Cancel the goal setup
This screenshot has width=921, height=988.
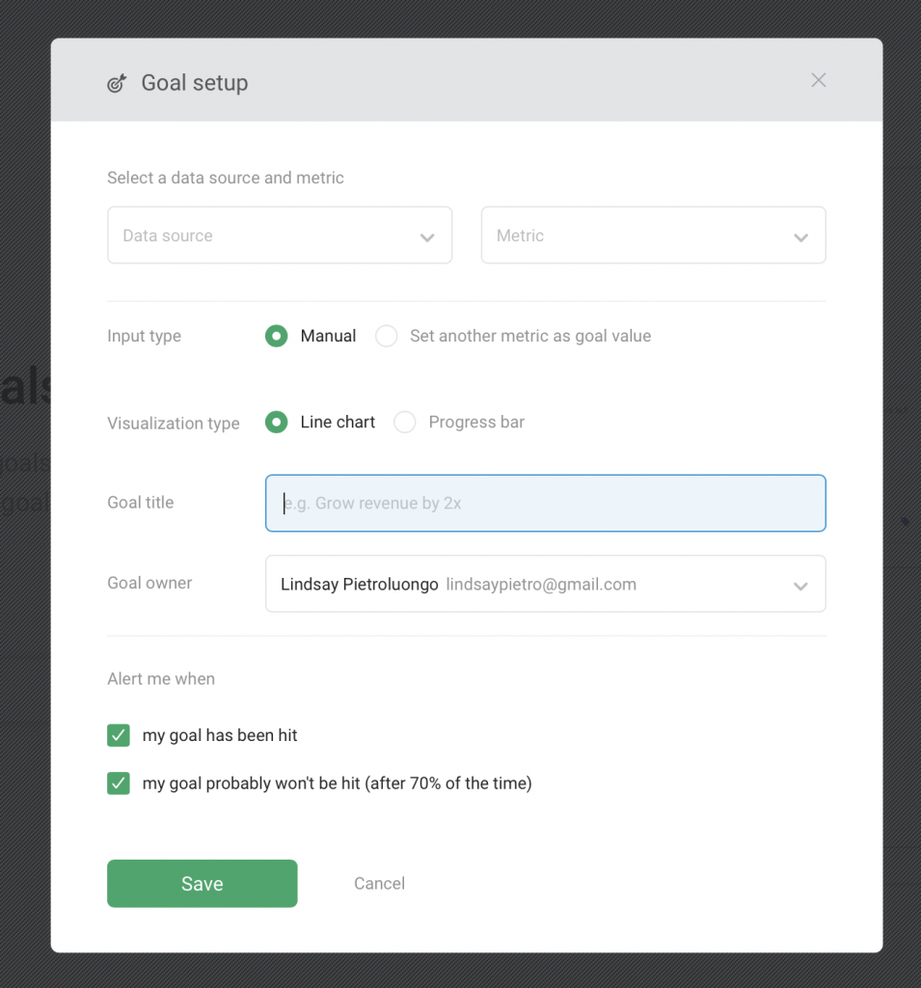(x=379, y=884)
